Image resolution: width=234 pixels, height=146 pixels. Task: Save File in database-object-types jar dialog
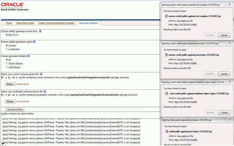(210, 113)
